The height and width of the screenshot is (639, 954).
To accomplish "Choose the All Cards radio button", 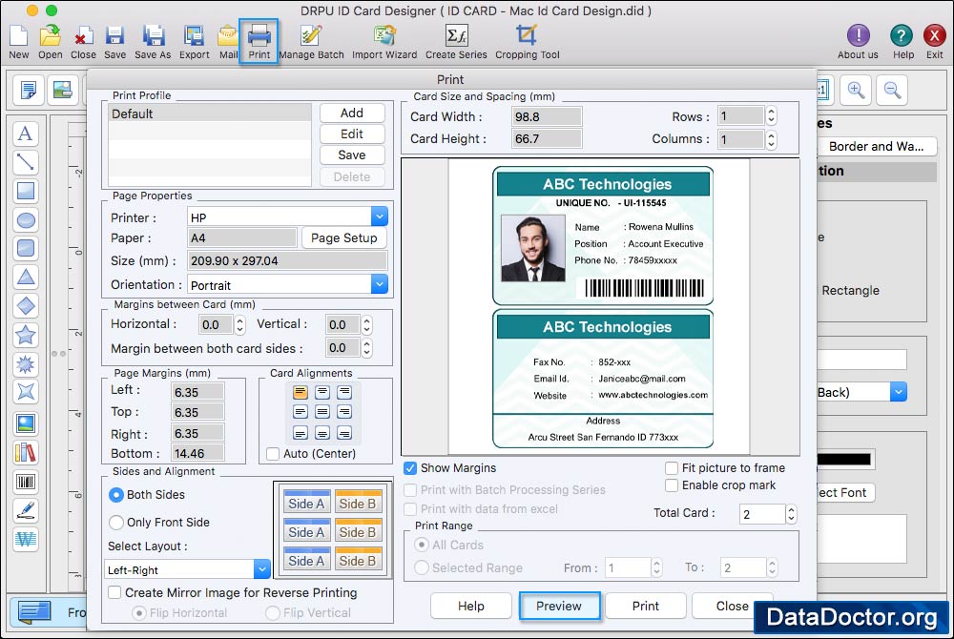I will [x=421, y=545].
